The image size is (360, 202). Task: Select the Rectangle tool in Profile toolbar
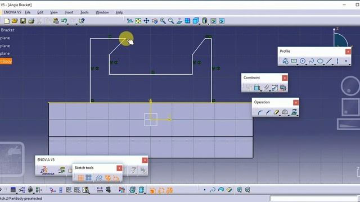294,61
